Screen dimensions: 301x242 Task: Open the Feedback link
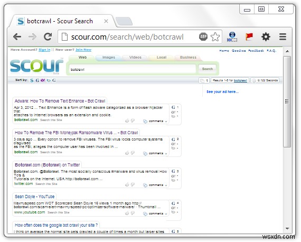pyautogui.click(x=256, y=51)
